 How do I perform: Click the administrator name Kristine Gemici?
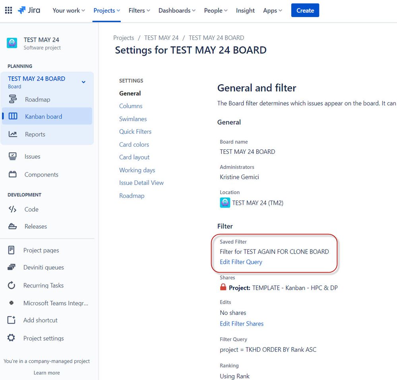click(239, 177)
